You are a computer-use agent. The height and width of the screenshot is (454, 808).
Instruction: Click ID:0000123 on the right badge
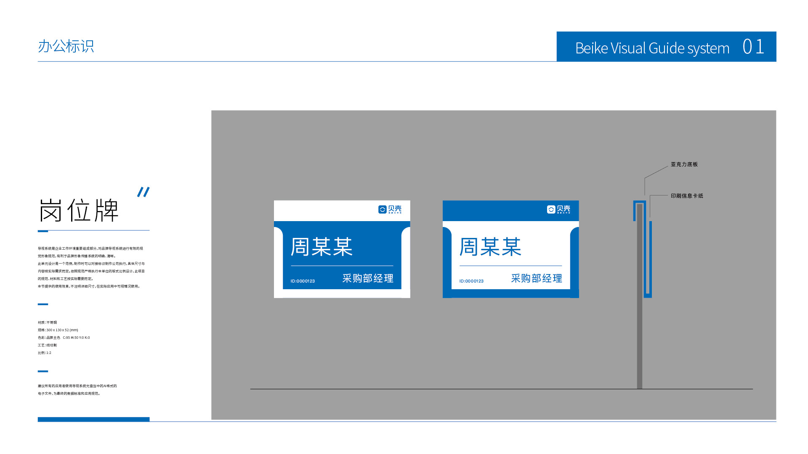(471, 281)
